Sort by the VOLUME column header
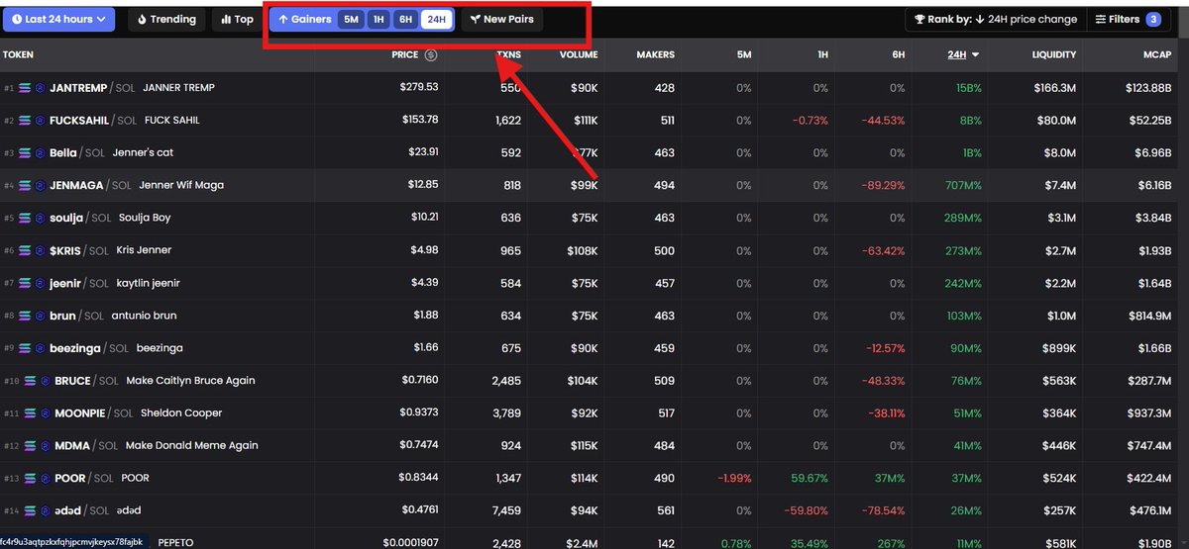This screenshot has width=1189, height=549. (x=578, y=55)
